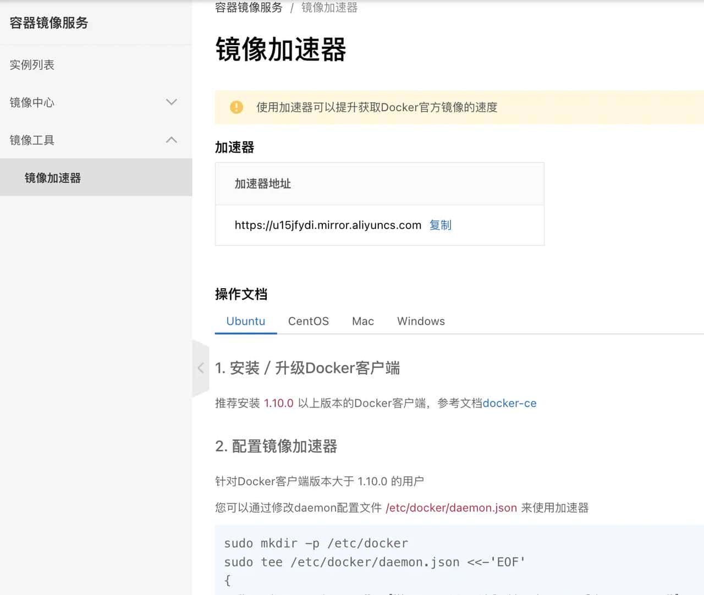Click 复制 to copy the accelerator address
The width and height of the screenshot is (704, 595).
[440, 225]
